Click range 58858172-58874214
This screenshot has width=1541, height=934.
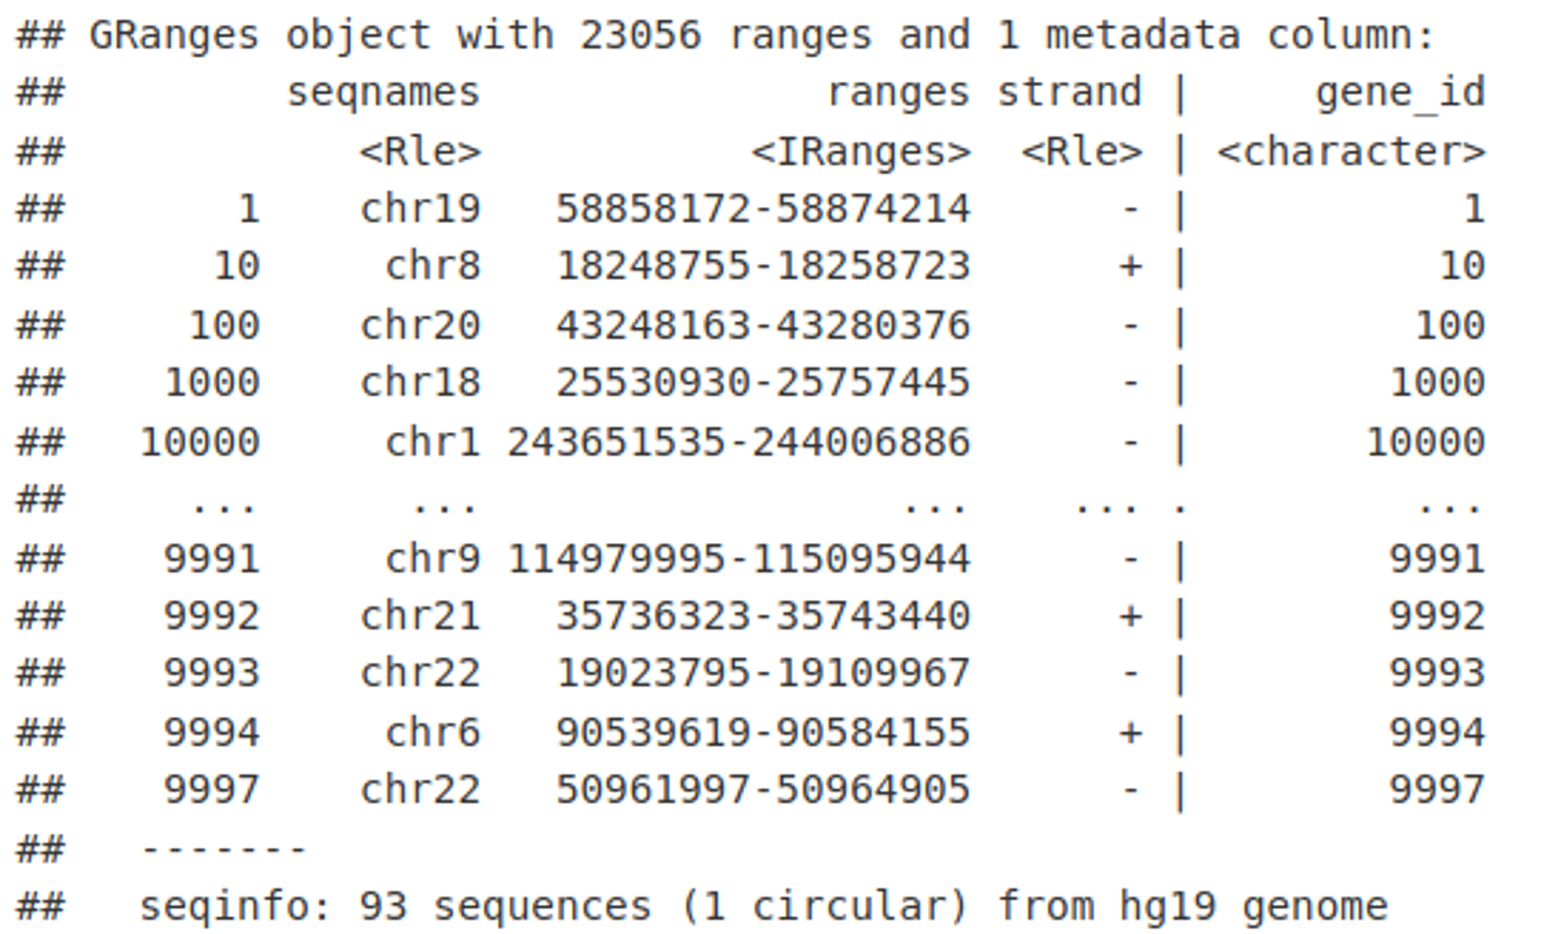[x=763, y=209]
